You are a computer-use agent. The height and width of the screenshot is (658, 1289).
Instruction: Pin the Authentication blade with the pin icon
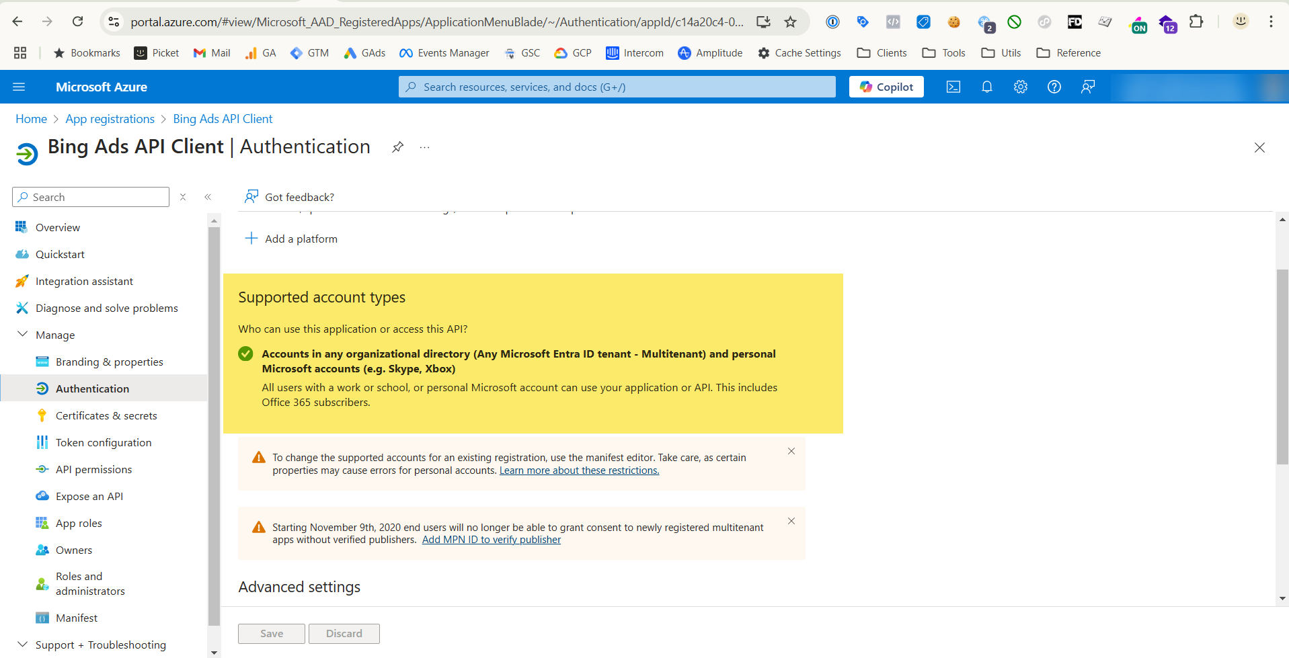pos(398,147)
